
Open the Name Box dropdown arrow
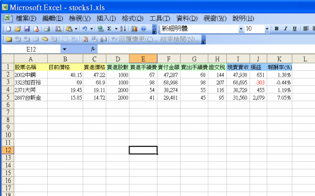(x=64, y=49)
